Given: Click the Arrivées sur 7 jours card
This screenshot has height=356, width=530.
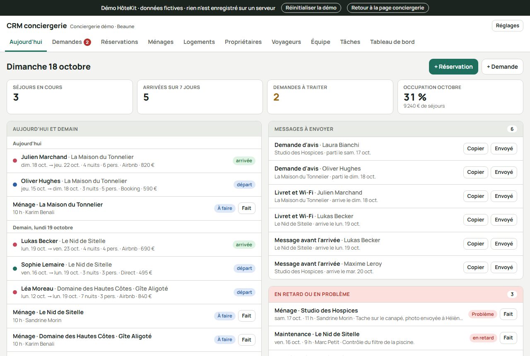Looking at the screenshot, I should pyautogui.click(x=200, y=97).
